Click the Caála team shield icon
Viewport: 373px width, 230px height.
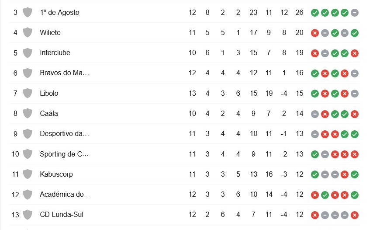pos(28,113)
